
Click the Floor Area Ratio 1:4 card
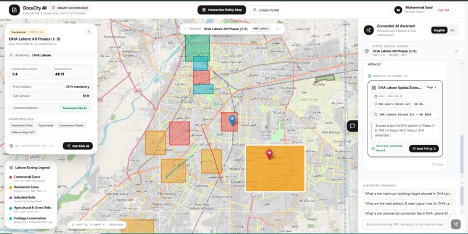(29, 72)
